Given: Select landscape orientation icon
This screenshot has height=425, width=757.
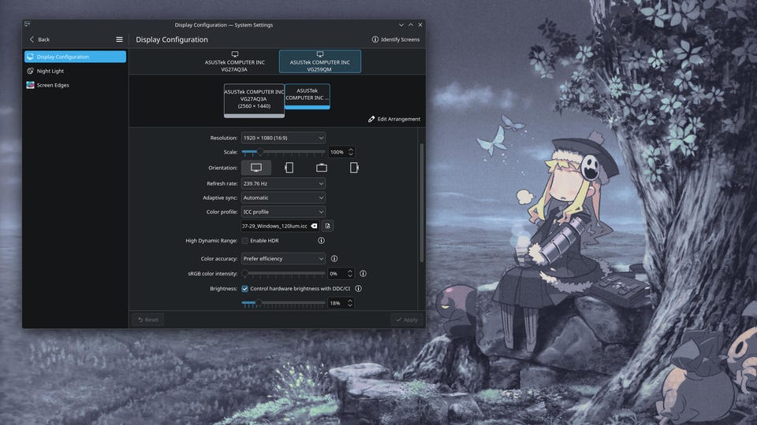Looking at the screenshot, I should click(256, 168).
